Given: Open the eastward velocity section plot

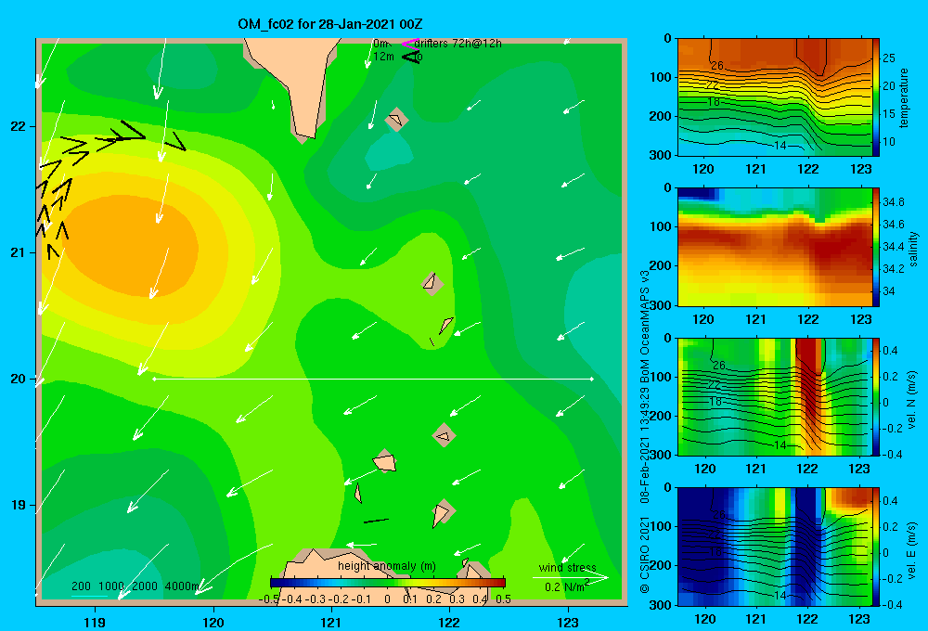Looking at the screenshot, I should [775, 547].
